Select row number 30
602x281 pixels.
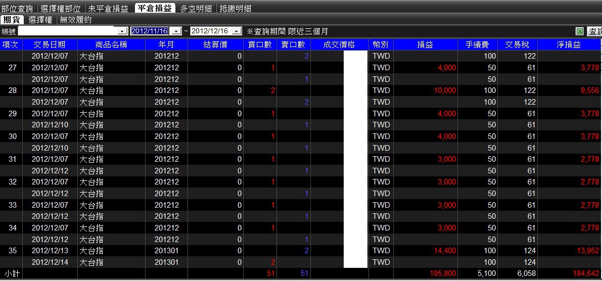[12, 136]
